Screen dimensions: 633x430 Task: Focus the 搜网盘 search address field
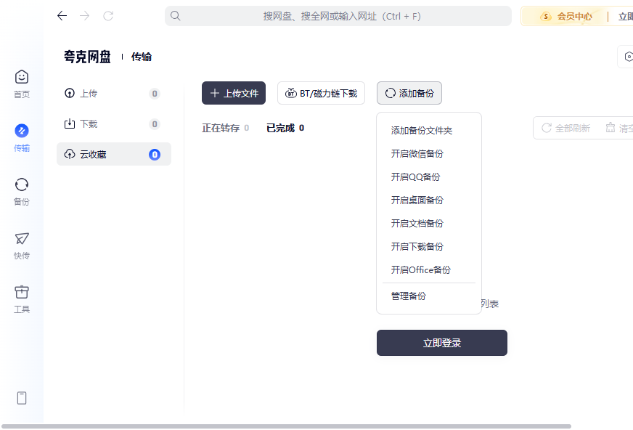point(338,16)
